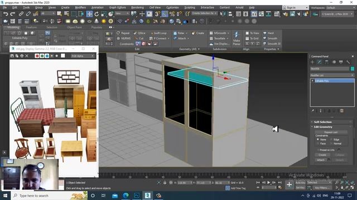
Task: Select None constraint radio button
Action: click(x=318, y=139)
